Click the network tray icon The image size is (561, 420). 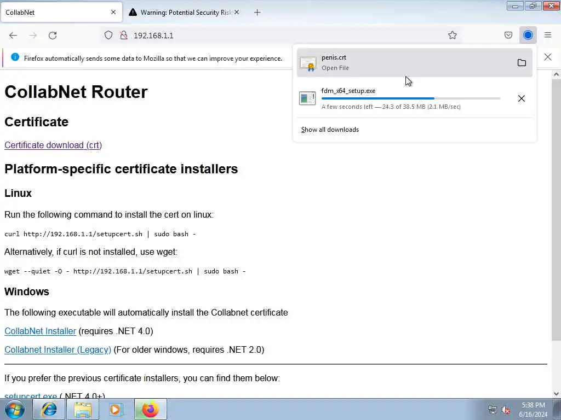[493, 410]
